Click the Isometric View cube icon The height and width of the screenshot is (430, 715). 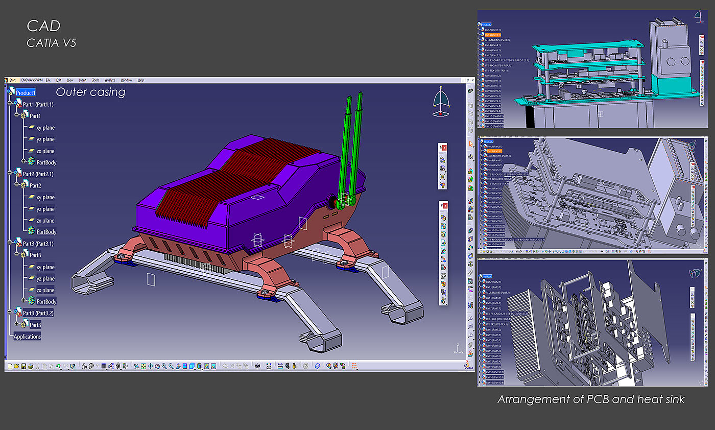pos(192,366)
